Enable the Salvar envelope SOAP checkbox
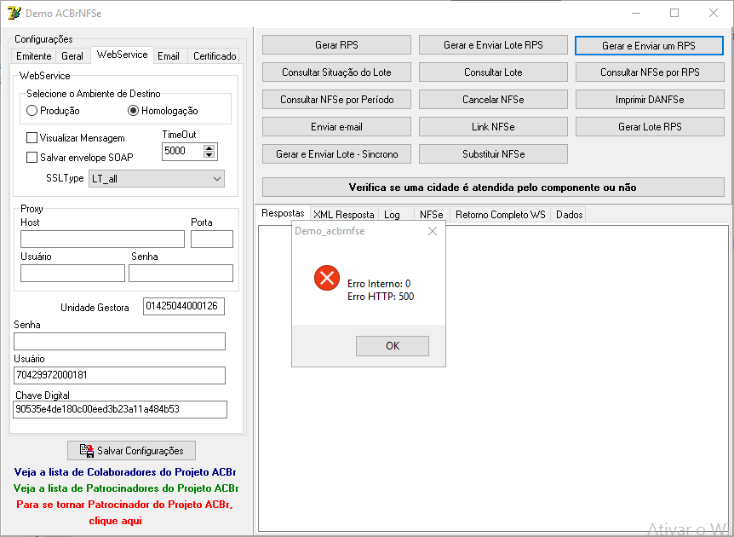 [x=32, y=158]
